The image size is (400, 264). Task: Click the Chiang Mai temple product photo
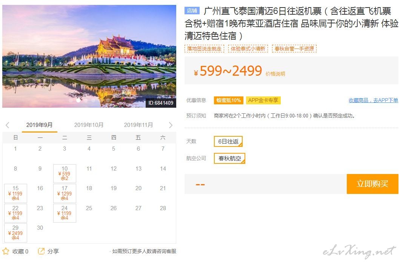click(x=89, y=56)
